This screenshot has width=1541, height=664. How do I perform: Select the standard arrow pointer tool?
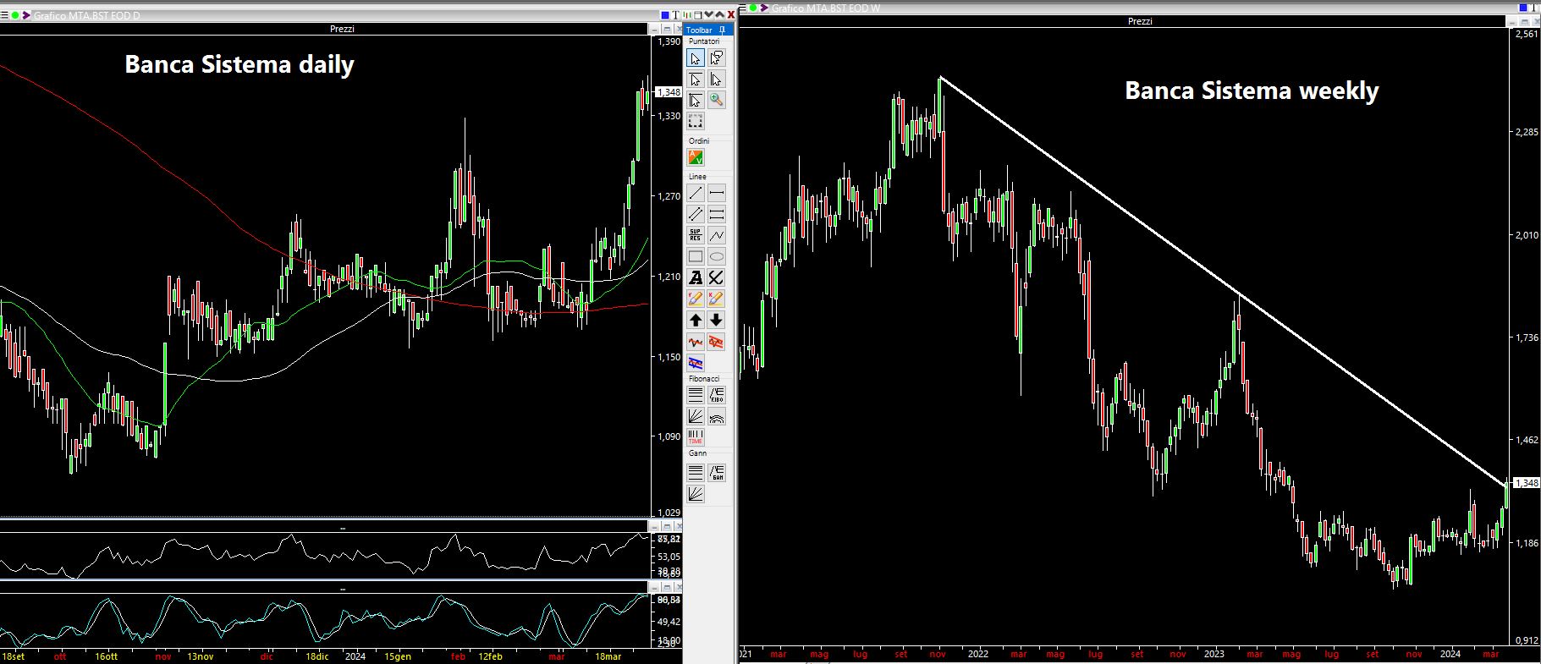pos(695,58)
